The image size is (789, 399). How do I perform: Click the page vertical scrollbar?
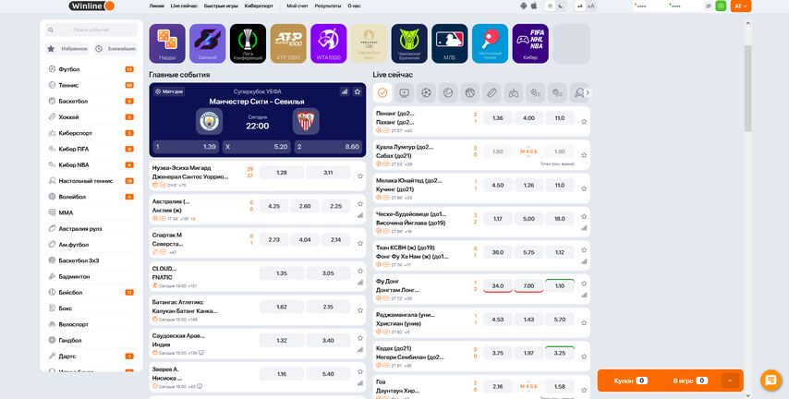pos(747,89)
